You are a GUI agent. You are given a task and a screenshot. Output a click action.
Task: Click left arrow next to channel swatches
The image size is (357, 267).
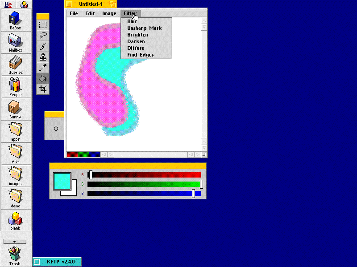(104, 154)
